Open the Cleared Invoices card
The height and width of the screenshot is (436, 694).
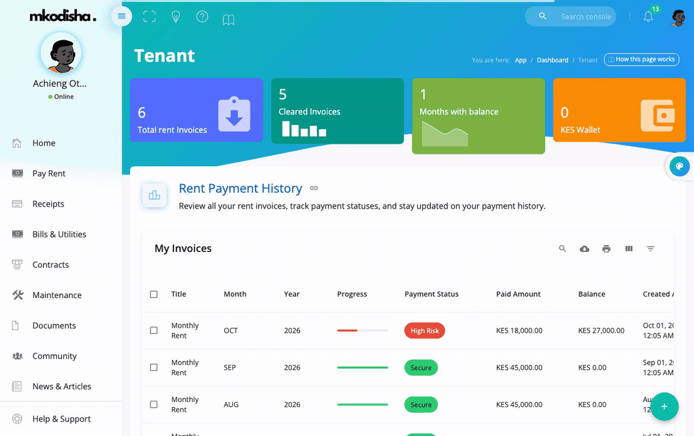pyautogui.click(x=338, y=111)
